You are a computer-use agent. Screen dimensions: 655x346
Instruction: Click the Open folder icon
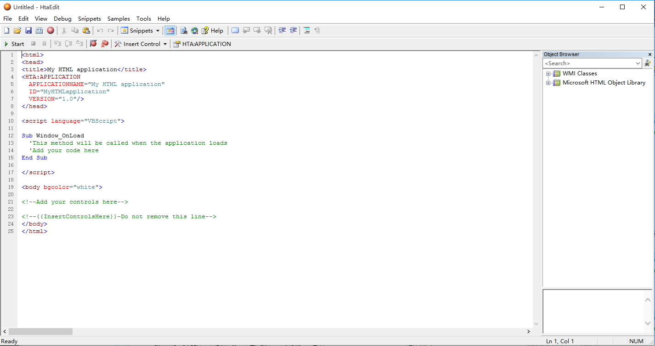tap(17, 30)
